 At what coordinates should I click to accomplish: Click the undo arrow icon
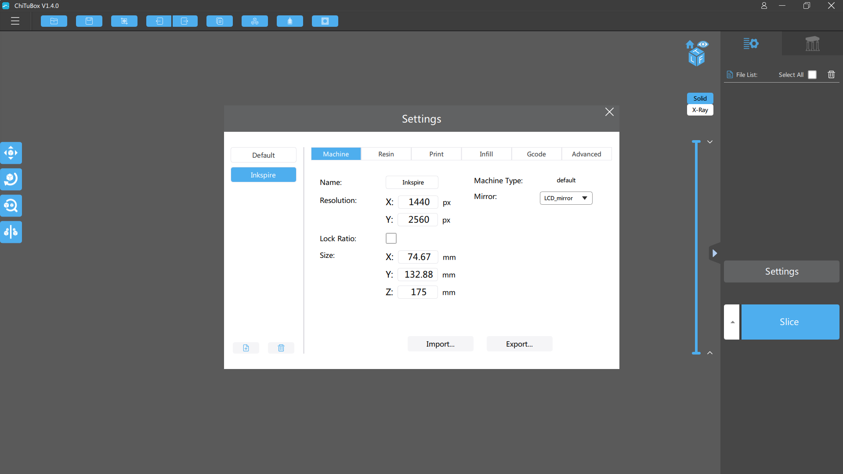(x=159, y=21)
